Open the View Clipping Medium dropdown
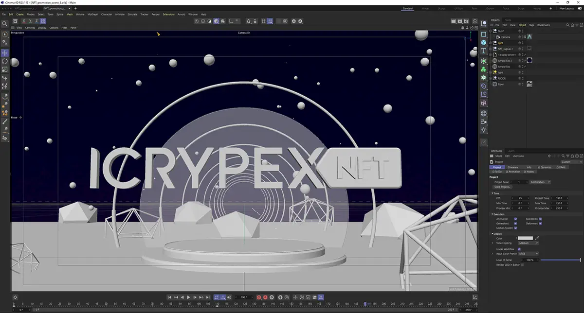Viewport: 584px width, 313px height. pyautogui.click(x=528, y=243)
